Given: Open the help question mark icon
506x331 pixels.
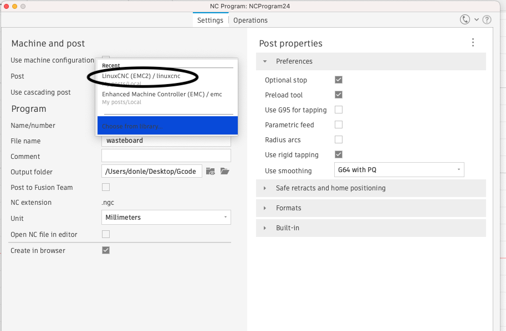Looking at the screenshot, I should click(487, 20).
